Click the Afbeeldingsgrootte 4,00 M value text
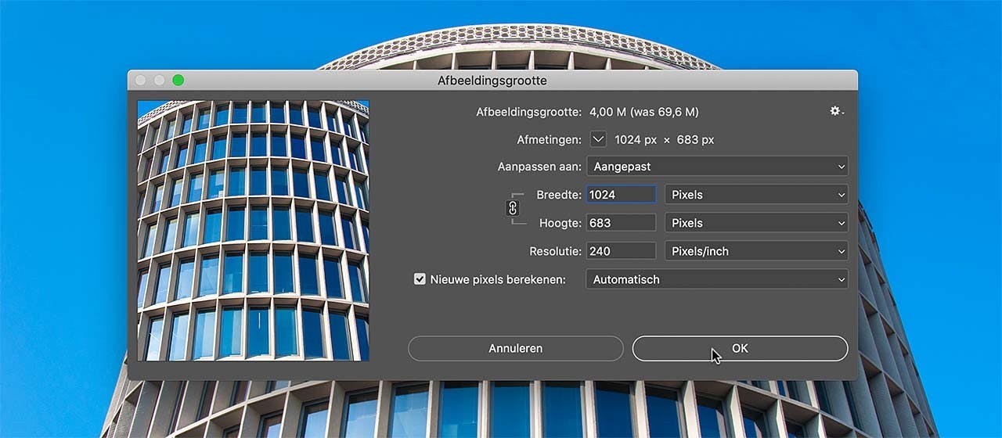Viewport: 1002px width, 438px height. (644, 112)
